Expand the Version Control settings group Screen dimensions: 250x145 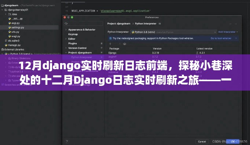pos(66,48)
